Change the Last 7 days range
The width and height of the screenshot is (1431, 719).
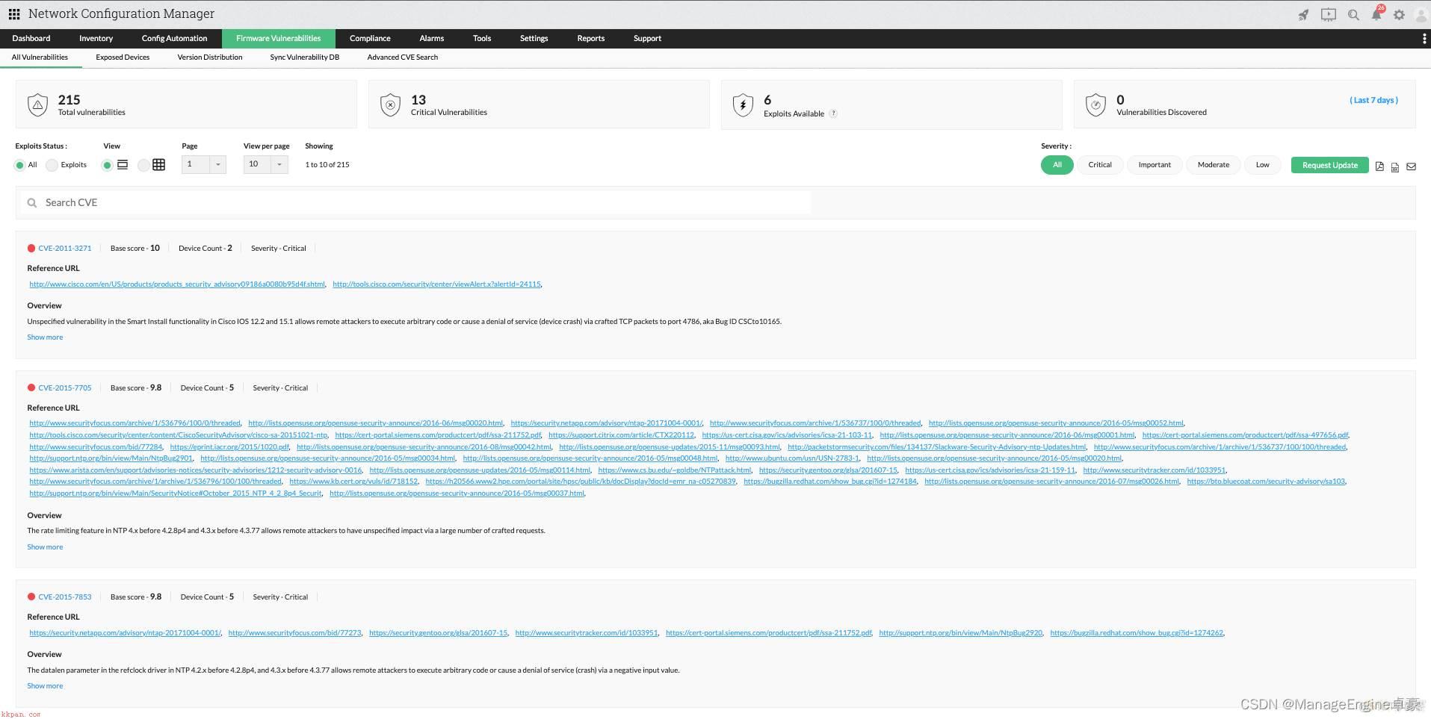(1373, 100)
